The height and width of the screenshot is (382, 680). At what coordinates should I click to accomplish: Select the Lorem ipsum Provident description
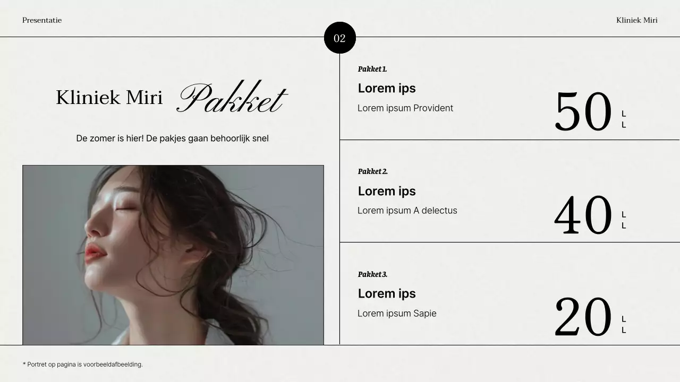(405, 108)
